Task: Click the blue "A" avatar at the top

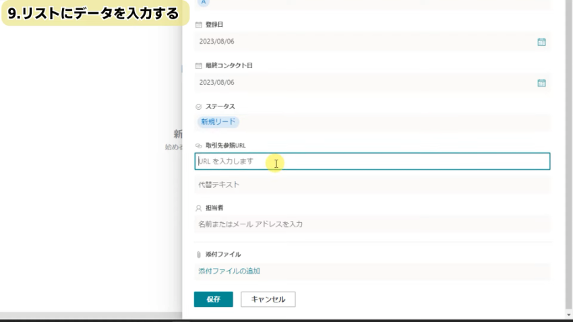Action: [205, 3]
